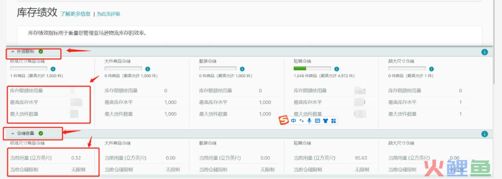Click 大件商品仓储 heading under 仓储容量
This screenshot has width=502, height=179.
click(x=118, y=143)
